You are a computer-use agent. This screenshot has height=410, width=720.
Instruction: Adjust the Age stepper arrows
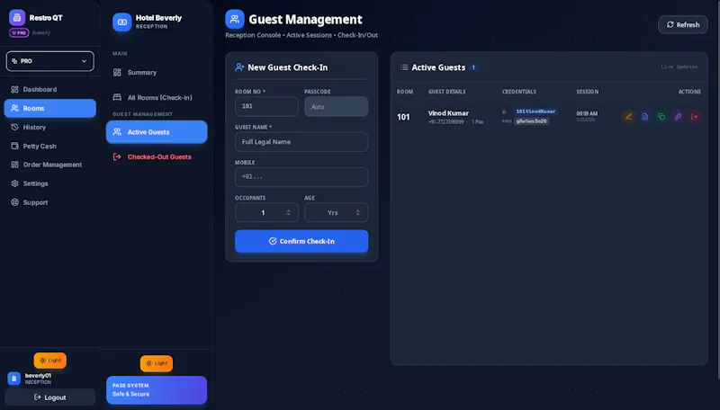(x=357, y=212)
